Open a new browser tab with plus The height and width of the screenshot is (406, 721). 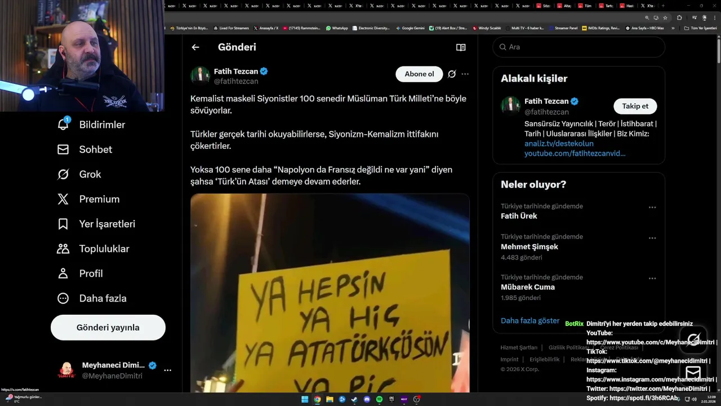coord(663,6)
